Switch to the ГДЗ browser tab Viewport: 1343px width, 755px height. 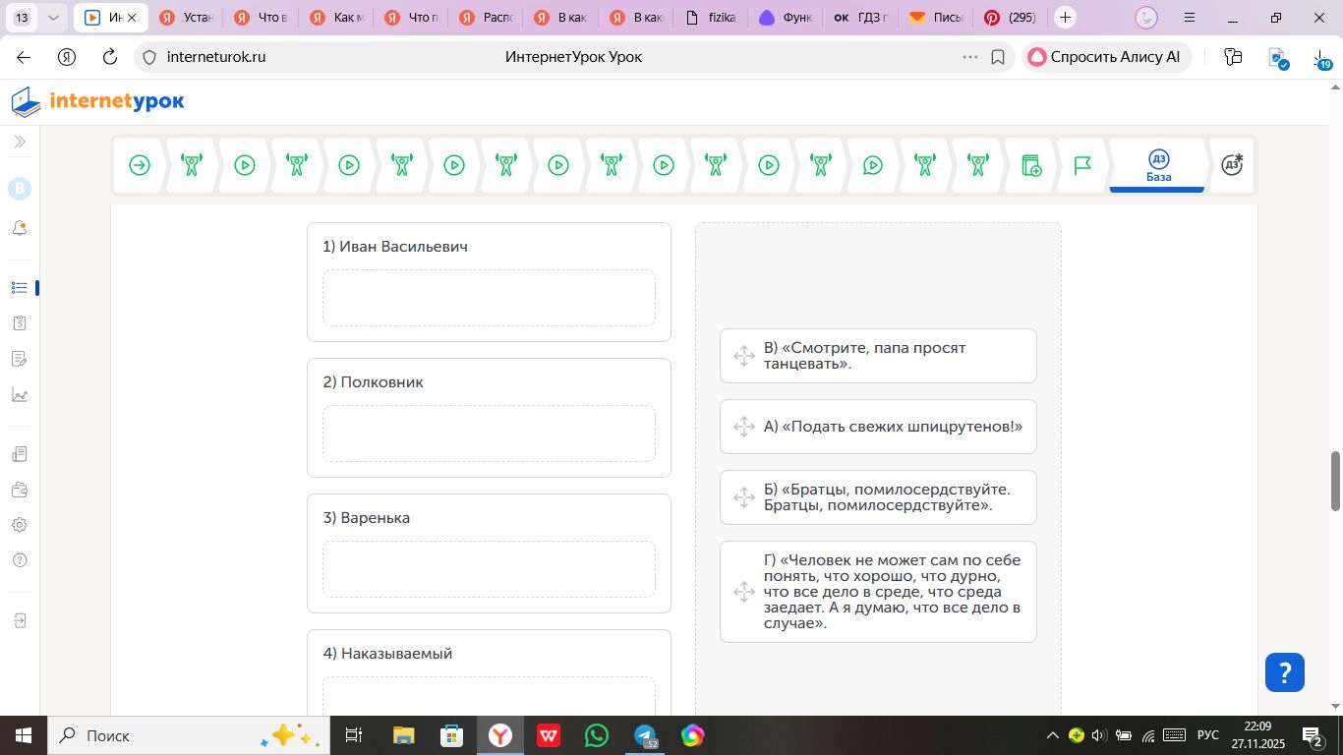(860, 18)
